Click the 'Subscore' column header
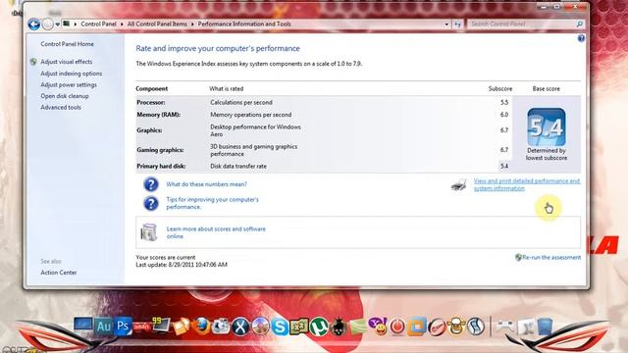The image size is (628, 353). 500,89
